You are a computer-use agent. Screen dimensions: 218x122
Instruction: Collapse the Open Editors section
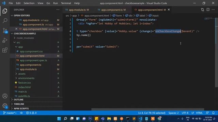tap(12, 15)
